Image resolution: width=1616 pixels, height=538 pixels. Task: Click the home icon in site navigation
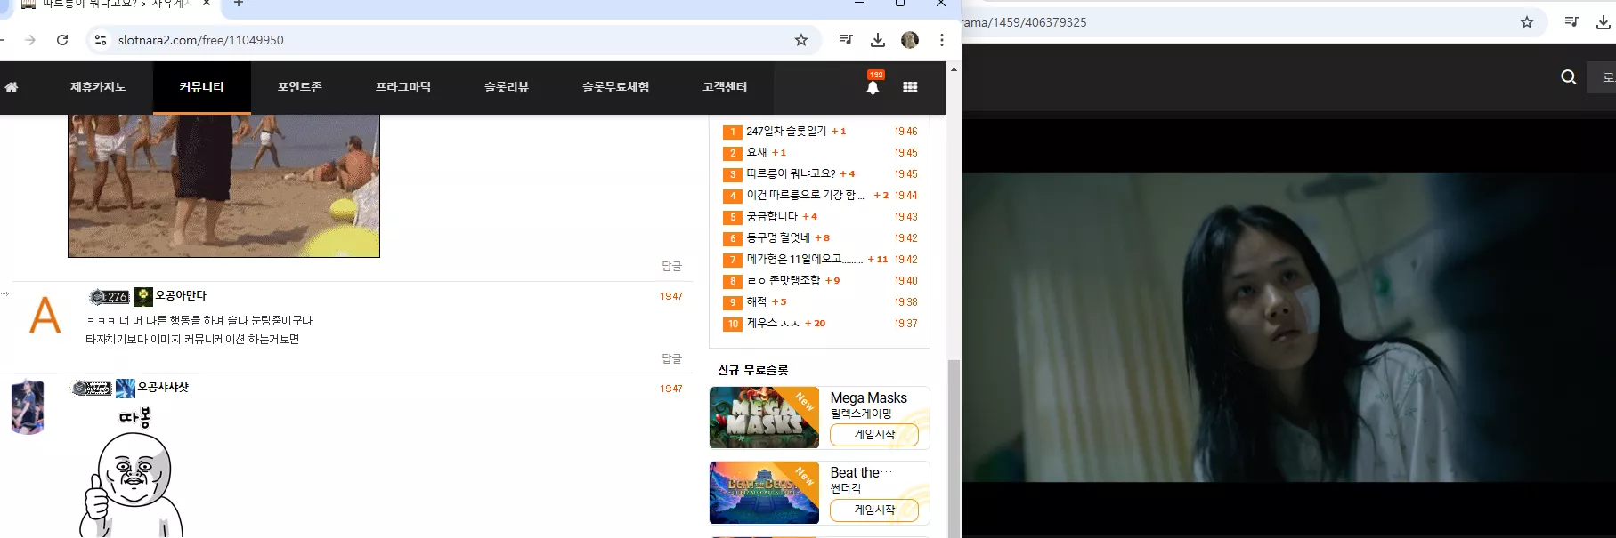[x=12, y=87]
